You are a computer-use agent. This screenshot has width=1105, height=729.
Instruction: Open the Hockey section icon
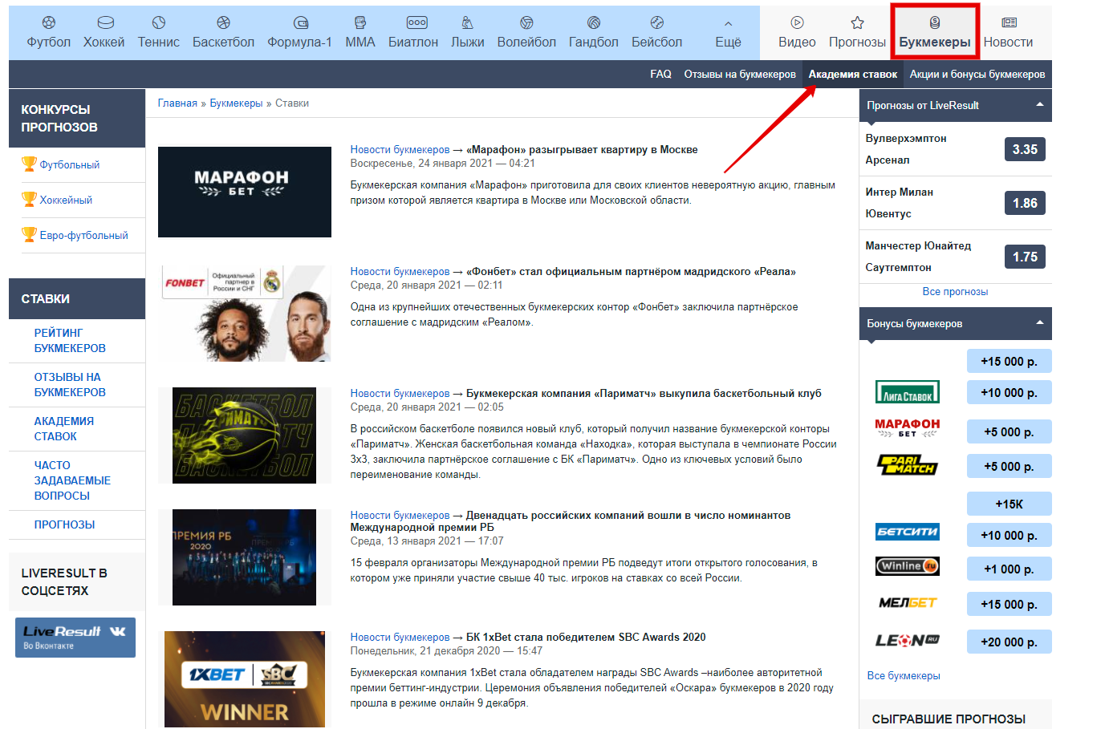click(x=104, y=22)
